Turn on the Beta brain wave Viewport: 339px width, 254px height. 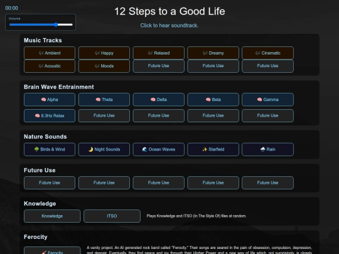213,100
